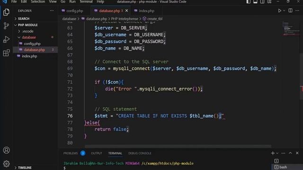Viewport: 303px width, 170px height.
Task: Maximize the terminal panel with chevron
Action: coord(290,153)
